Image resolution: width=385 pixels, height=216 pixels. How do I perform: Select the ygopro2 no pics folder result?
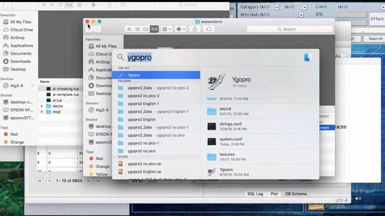pyautogui.click(x=156, y=151)
